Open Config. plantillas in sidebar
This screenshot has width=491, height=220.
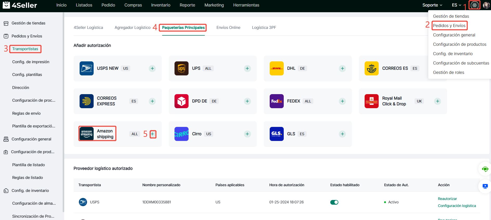(27, 75)
